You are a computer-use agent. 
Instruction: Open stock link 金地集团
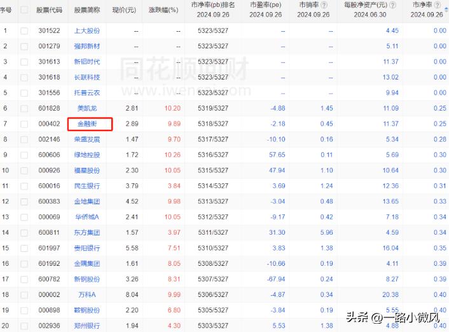pyautogui.click(x=87, y=202)
